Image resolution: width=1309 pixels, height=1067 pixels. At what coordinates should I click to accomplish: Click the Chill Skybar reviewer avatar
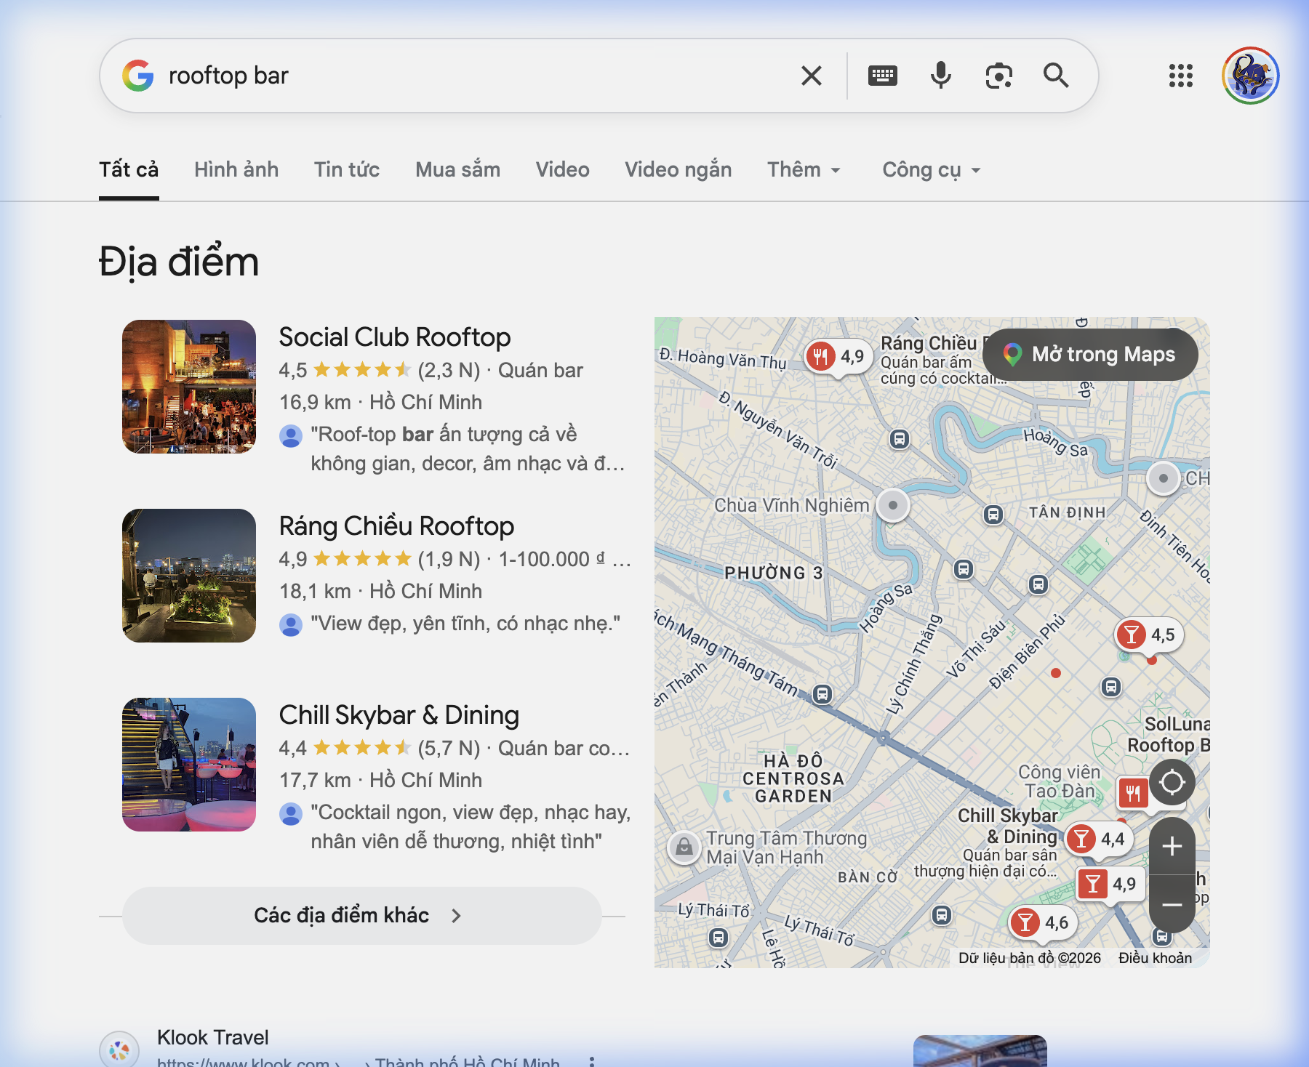[291, 813]
